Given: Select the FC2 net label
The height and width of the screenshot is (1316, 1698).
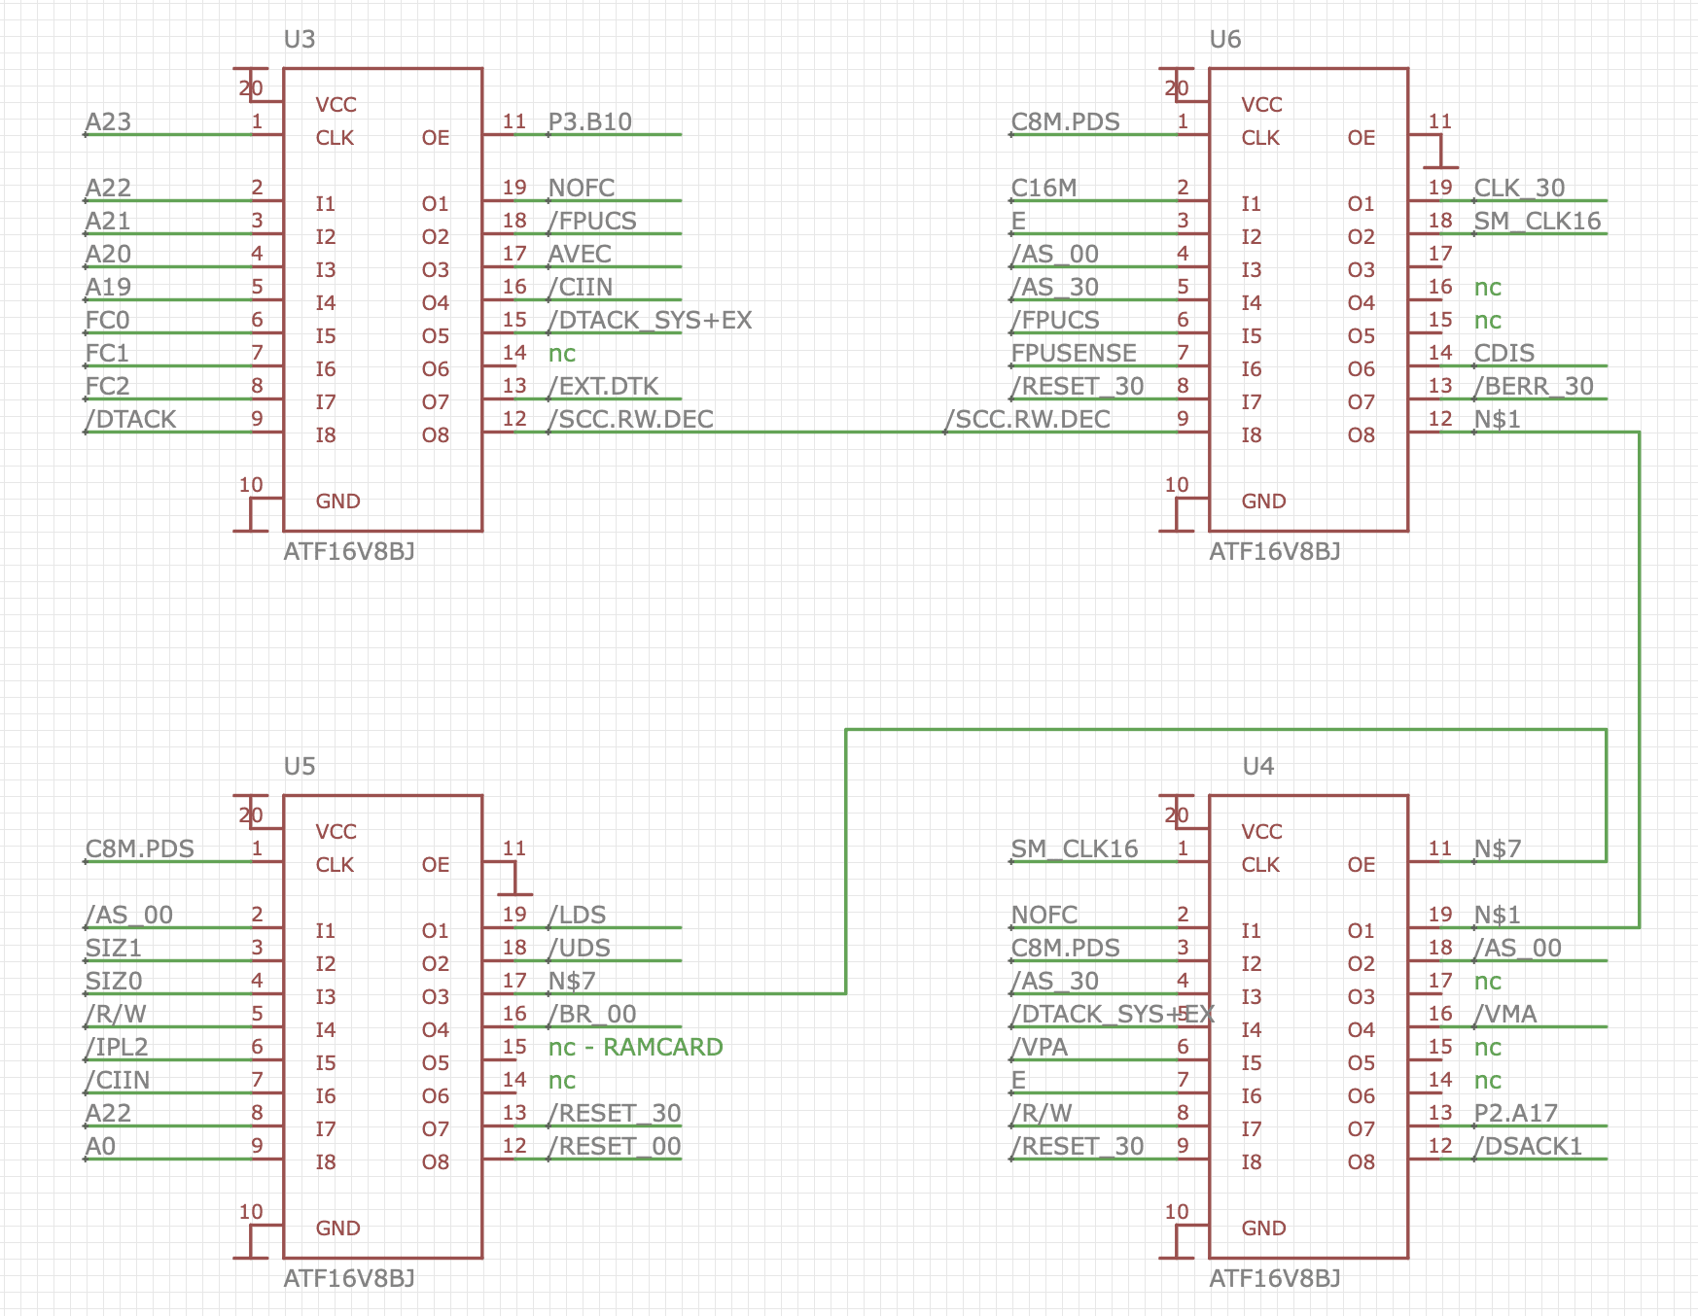Looking at the screenshot, I should 107,386.
